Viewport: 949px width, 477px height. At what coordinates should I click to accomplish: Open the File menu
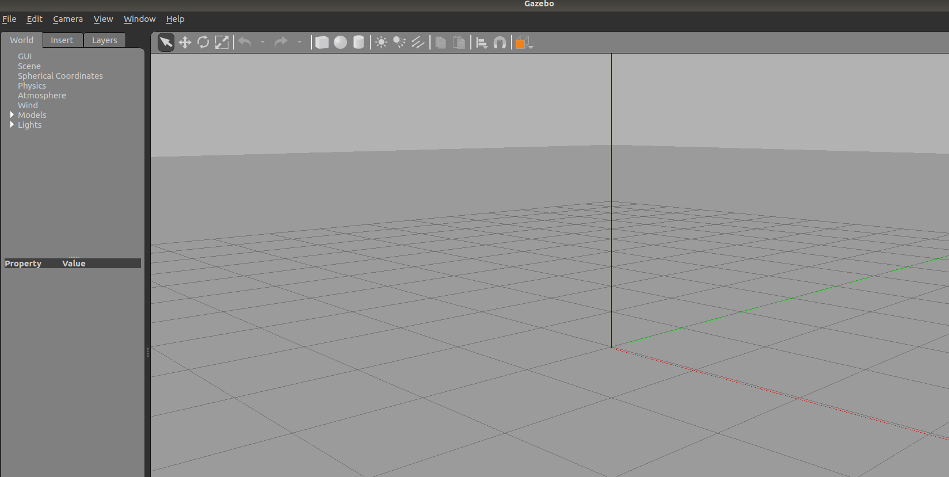tap(9, 19)
